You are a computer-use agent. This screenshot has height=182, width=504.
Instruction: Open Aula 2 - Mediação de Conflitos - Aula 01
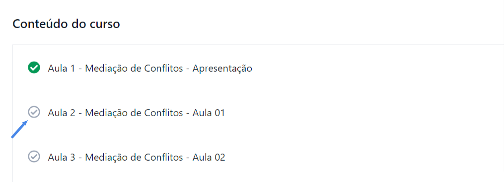point(136,113)
